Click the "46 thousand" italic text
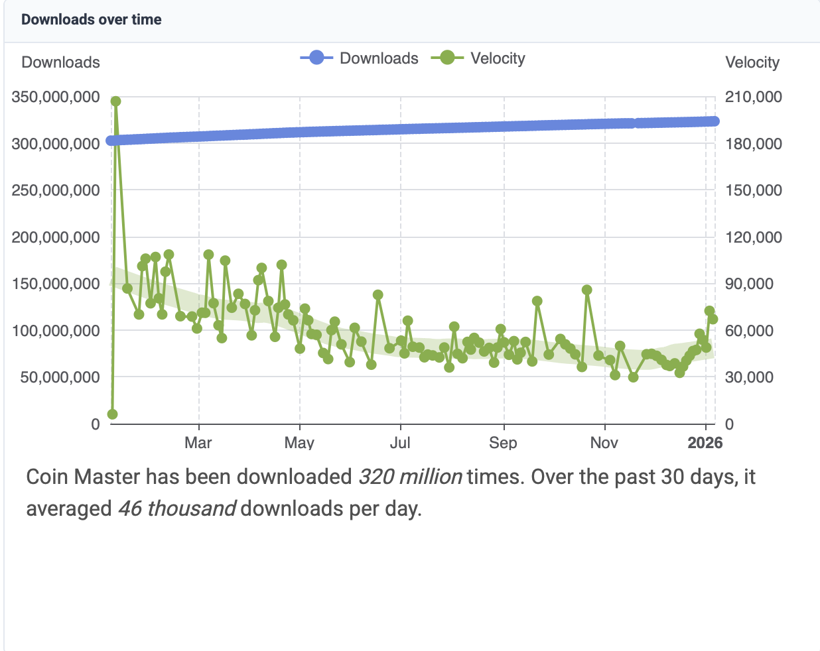The height and width of the screenshot is (651, 820). click(x=176, y=509)
